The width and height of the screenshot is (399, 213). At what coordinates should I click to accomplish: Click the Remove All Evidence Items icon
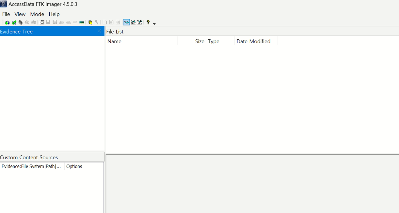click(x=33, y=22)
